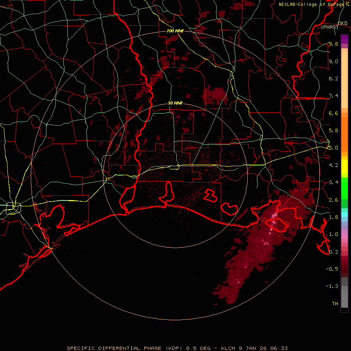Click the 1.0 value on the color scale
Viewport: 351px width, 351px height.
tap(333, 234)
